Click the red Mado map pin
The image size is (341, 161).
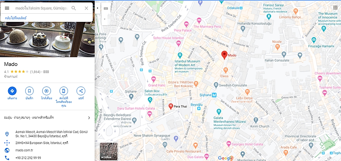point(224,55)
